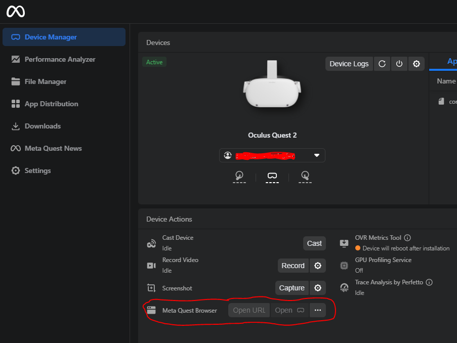457x343 pixels.
Task: Open Record Video settings gear
Action: pos(318,266)
